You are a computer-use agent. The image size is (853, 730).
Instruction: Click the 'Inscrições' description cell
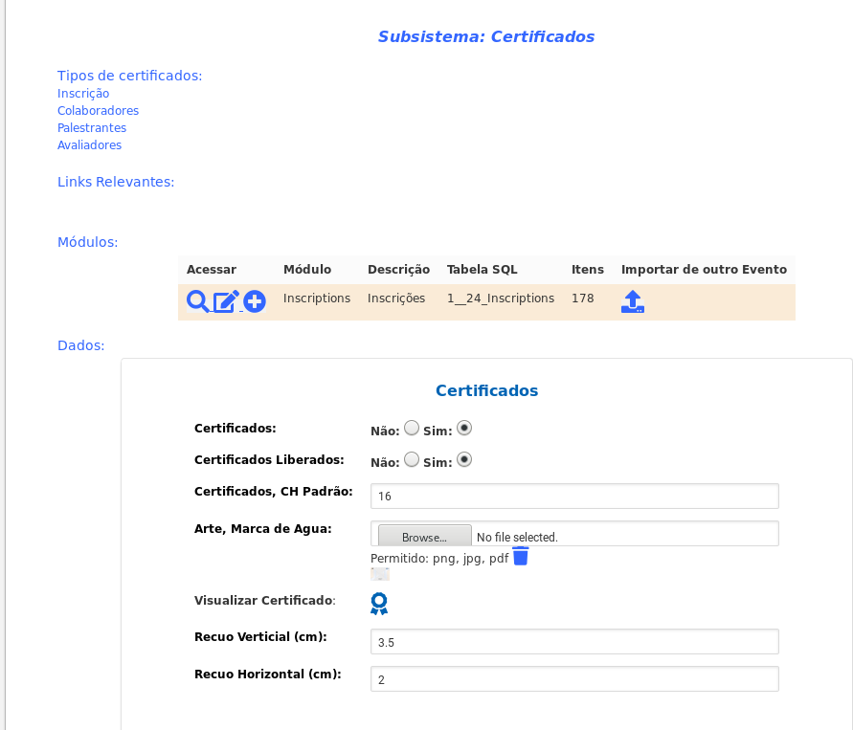click(x=396, y=299)
